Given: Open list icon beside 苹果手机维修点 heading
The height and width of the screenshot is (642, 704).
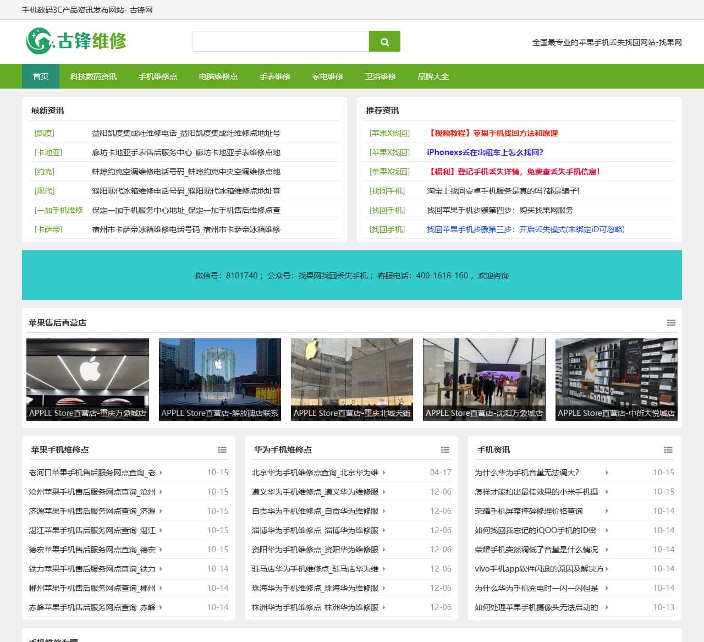Looking at the screenshot, I should click(222, 450).
